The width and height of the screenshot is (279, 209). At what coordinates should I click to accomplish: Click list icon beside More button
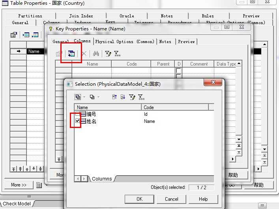[x=39, y=185]
